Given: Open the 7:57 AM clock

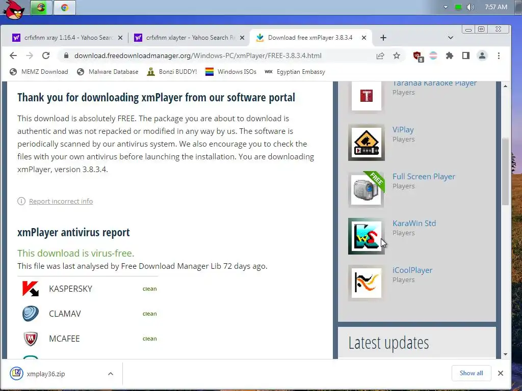Looking at the screenshot, I should coord(495,7).
